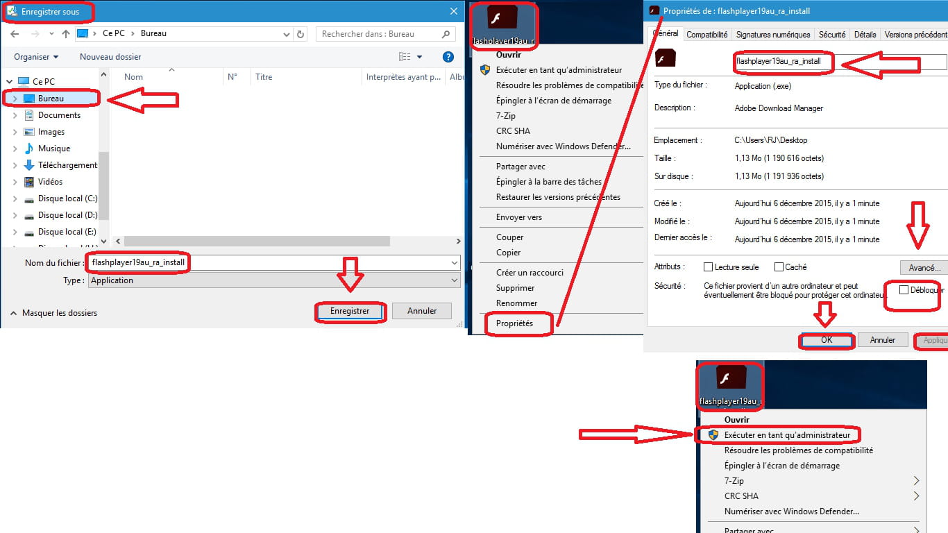Go back using the Save dialog's back arrow

[x=15, y=33]
